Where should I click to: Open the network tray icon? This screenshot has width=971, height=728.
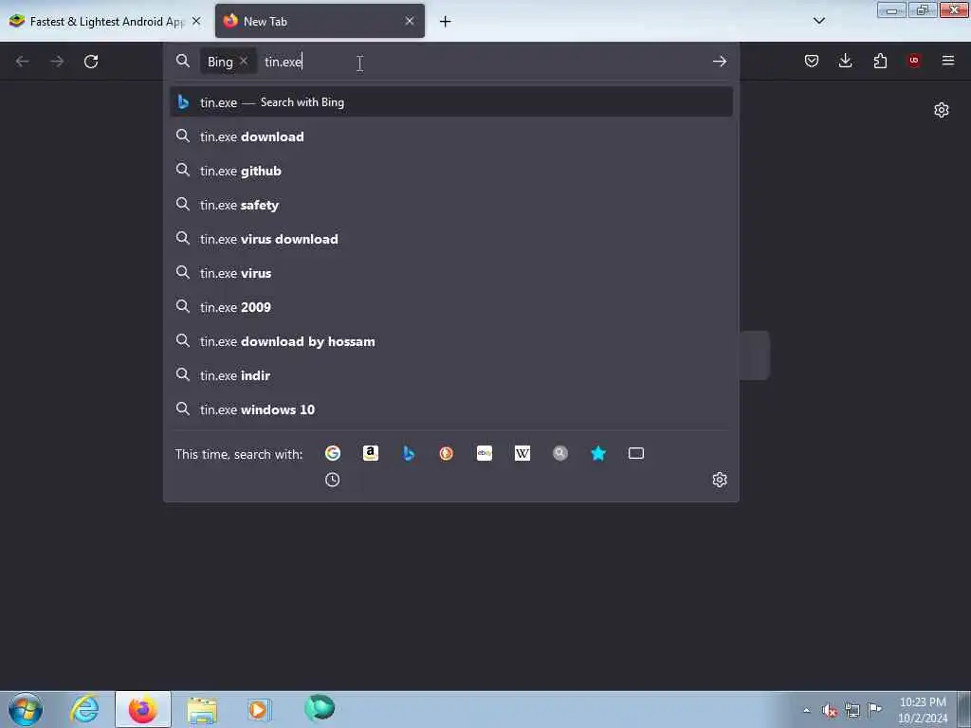pos(852,710)
